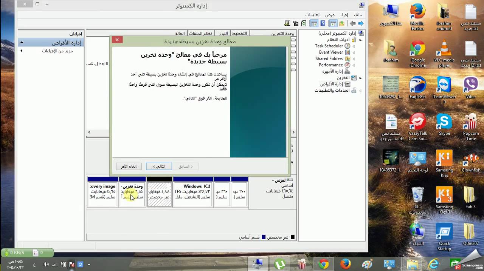Select إدارة الأجهزة in the console tree
This screenshot has width=484, height=271.
tap(336, 71)
